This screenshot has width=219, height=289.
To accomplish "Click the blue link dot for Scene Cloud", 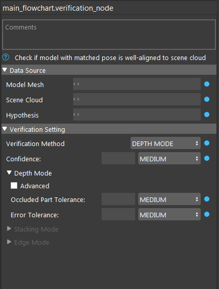I will [x=207, y=99].
